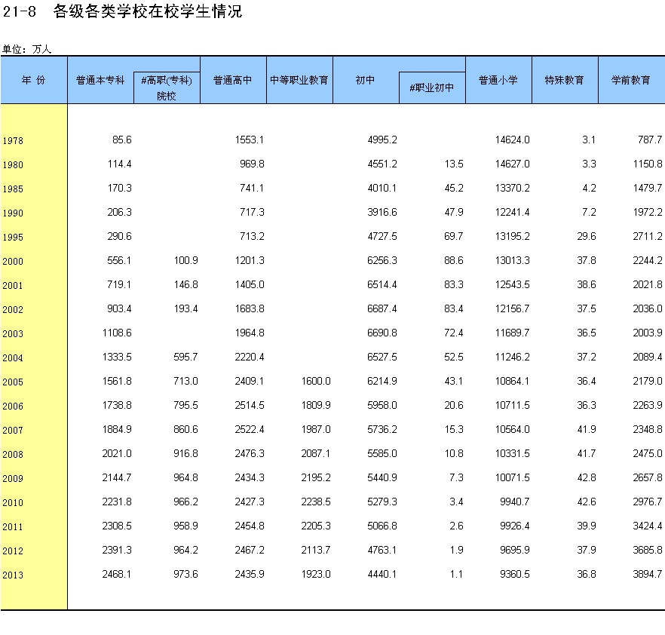The width and height of the screenshot is (665, 635).
Task: Select year row label 2013
Action: coord(13,575)
